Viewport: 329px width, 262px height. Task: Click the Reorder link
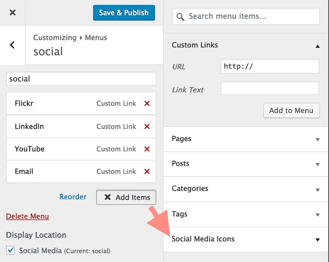coord(73,197)
